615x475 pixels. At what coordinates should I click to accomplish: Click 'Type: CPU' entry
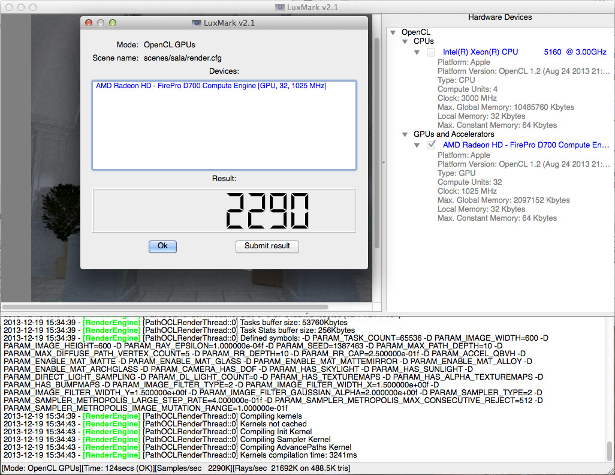click(456, 80)
